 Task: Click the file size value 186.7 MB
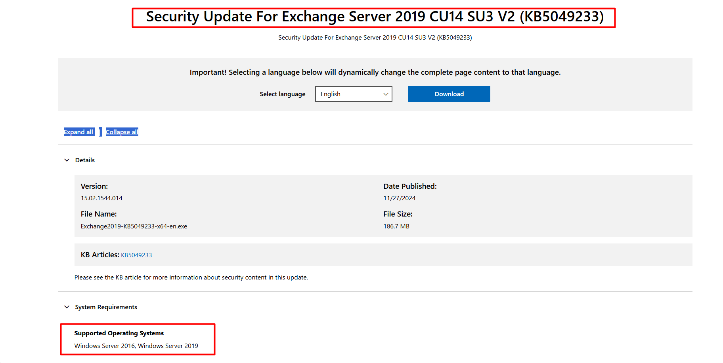(x=396, y=226)
